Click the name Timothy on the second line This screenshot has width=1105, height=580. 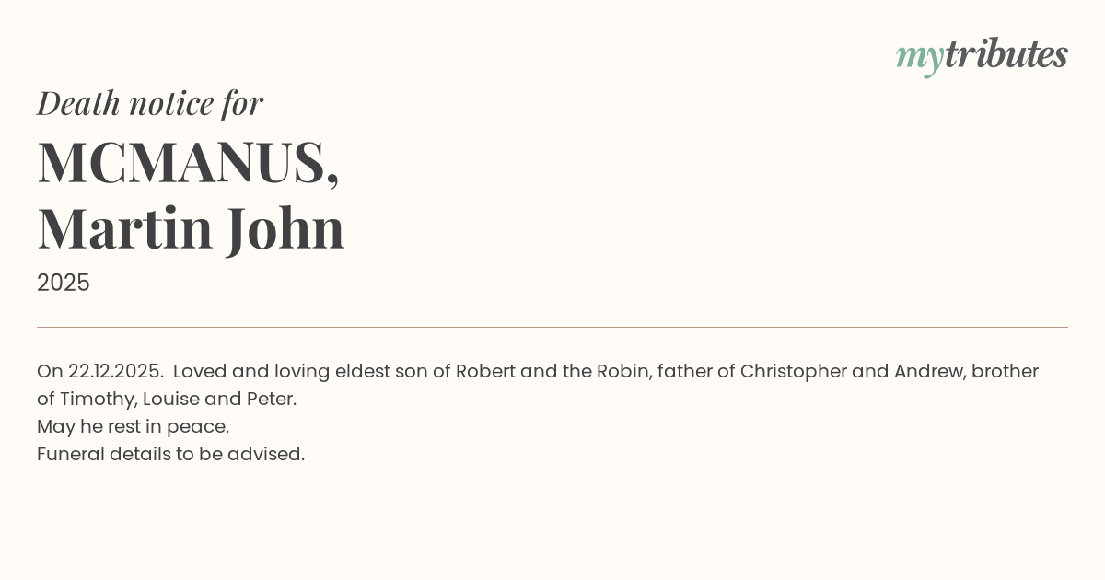(98, 400)
